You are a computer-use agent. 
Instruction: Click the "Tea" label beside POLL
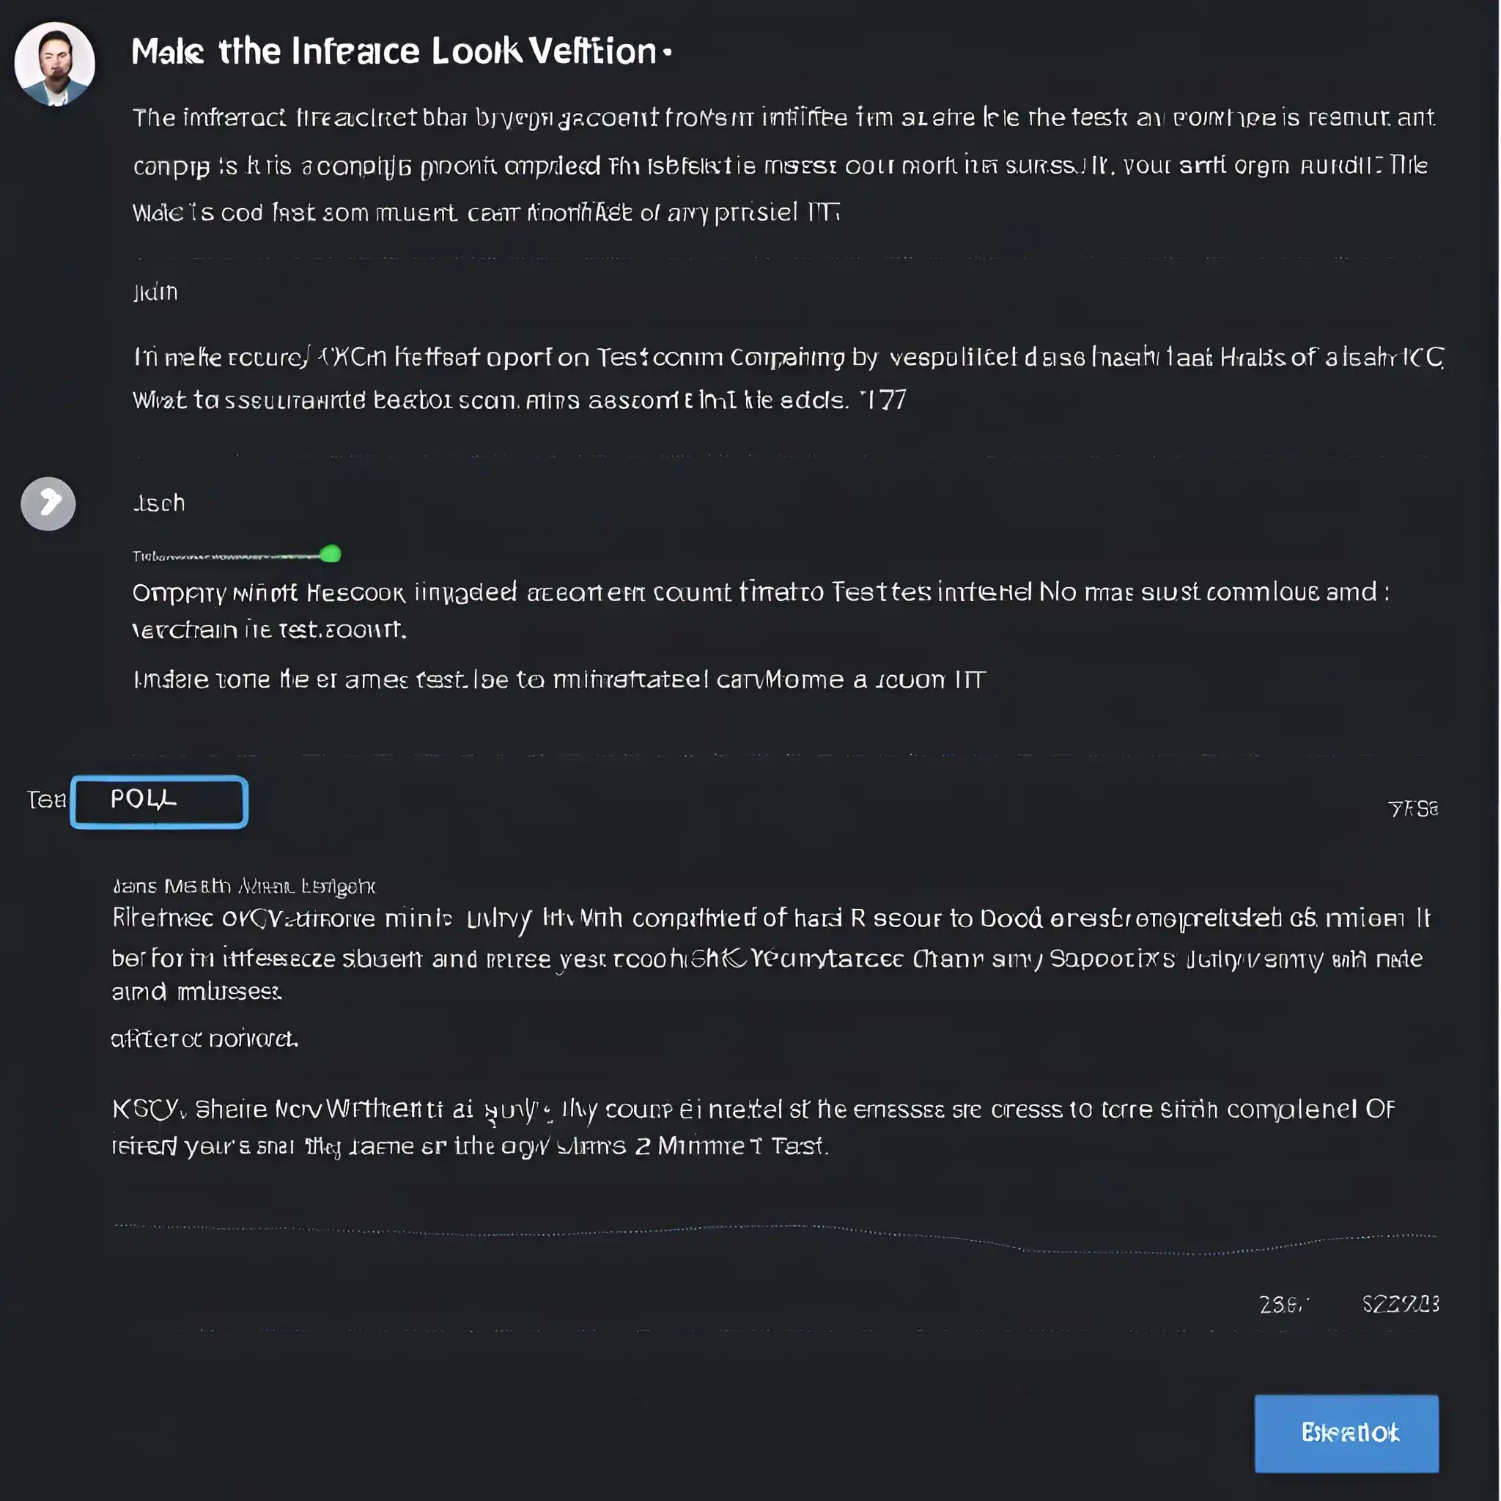point(46,800)
